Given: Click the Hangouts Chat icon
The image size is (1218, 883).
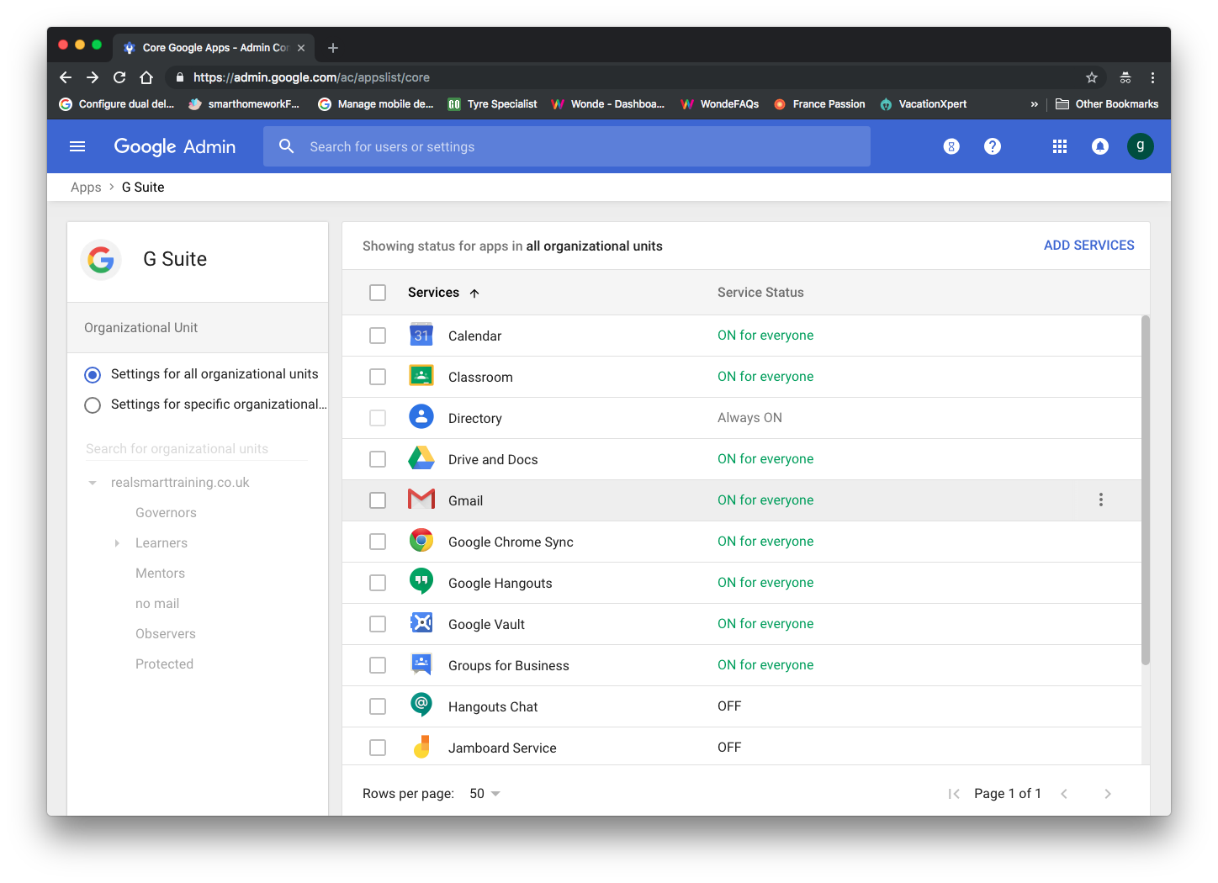Looking at the screenshot, I should pyautogui.click(x=421, y=705).
